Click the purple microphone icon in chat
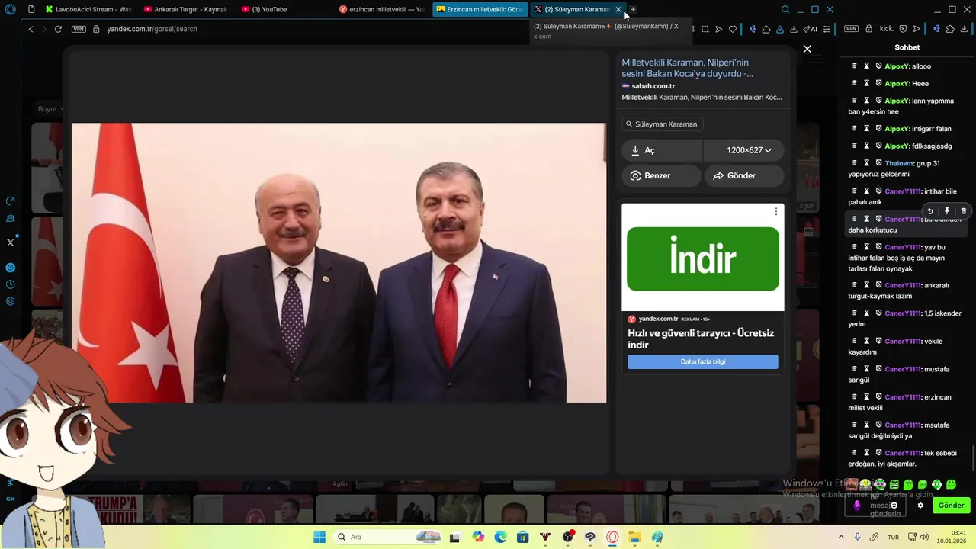 (x=856, y=505)
